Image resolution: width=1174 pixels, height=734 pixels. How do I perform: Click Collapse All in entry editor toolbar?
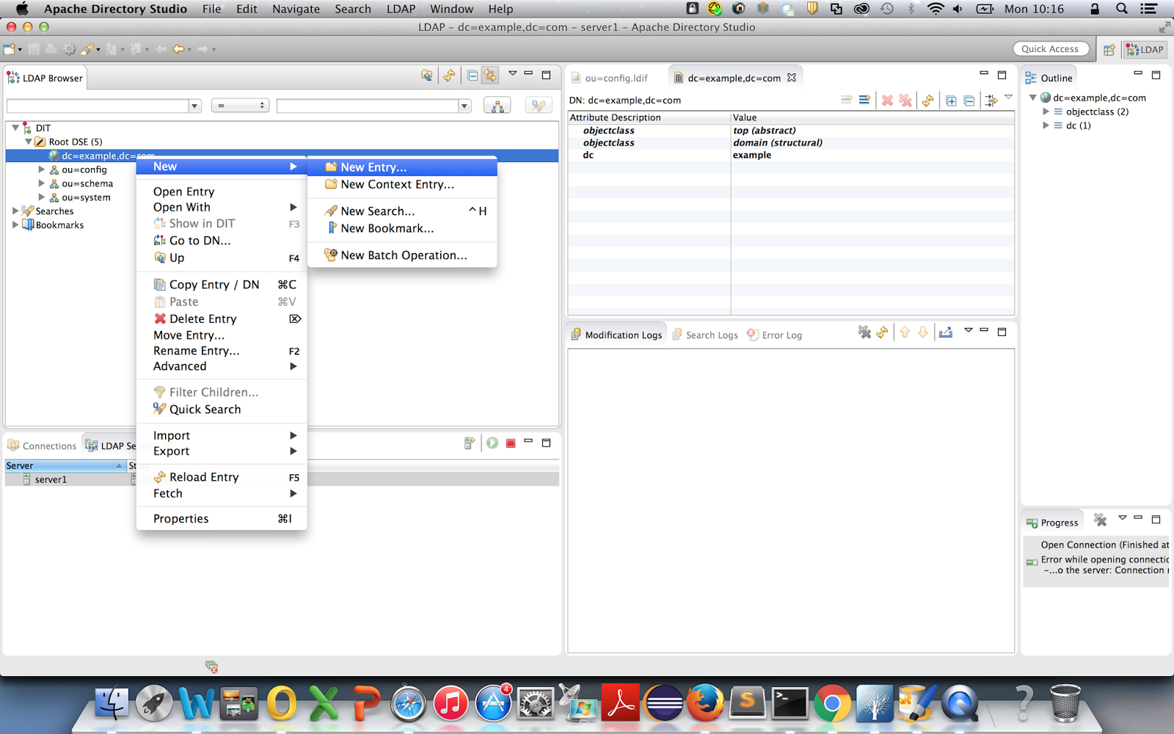point(969,100)
